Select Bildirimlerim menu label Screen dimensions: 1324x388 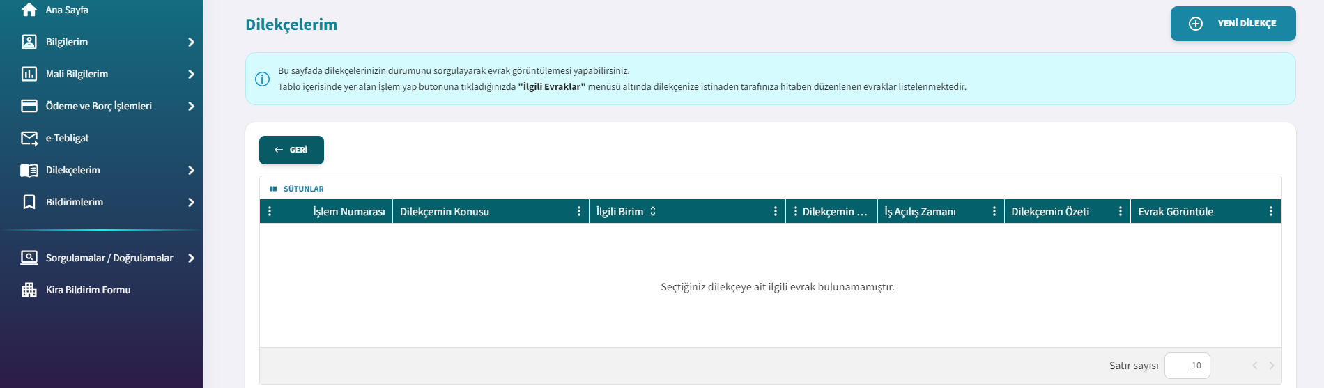coord(75,202)
